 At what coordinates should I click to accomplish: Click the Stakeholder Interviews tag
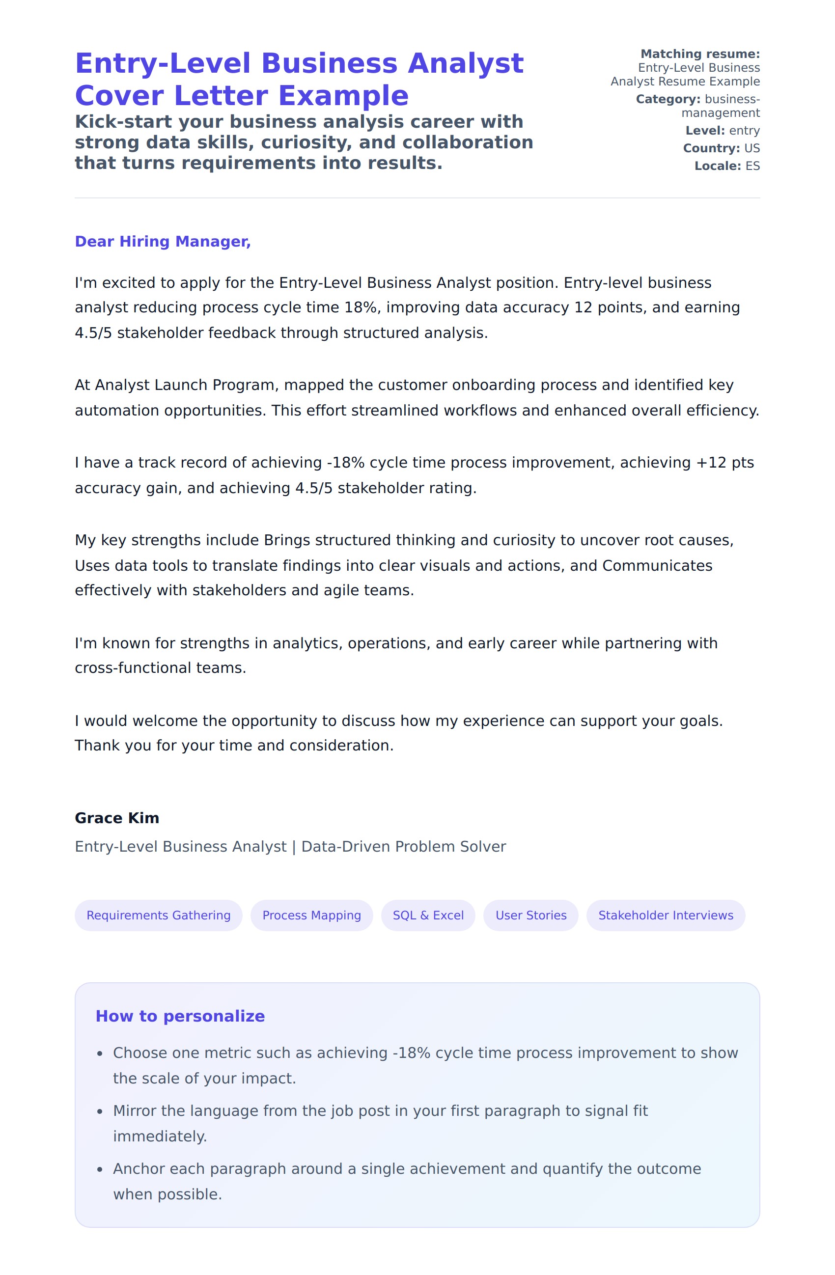pos(665,915)
